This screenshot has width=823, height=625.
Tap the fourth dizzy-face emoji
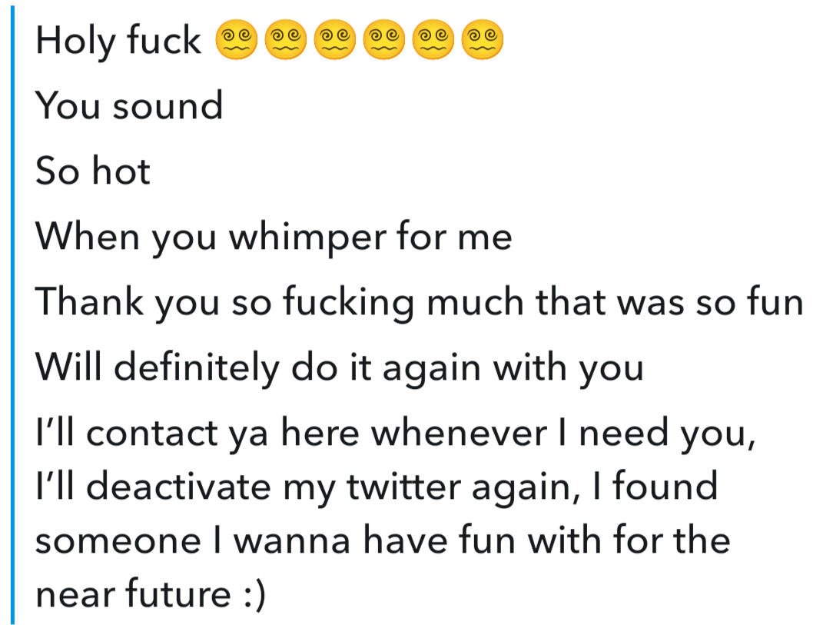384,42
